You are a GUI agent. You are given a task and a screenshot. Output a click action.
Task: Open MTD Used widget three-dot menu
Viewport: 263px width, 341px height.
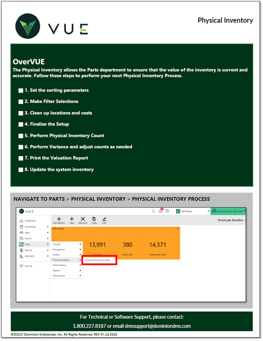178,229
